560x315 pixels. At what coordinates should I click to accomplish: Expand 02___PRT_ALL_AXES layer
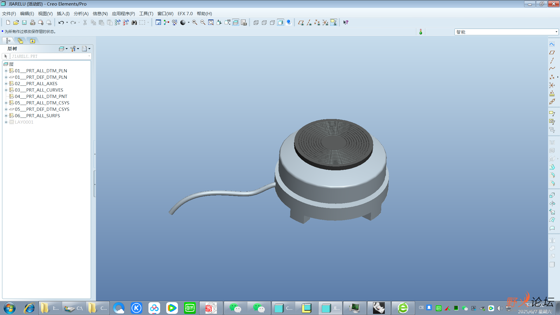coord(6,84)
